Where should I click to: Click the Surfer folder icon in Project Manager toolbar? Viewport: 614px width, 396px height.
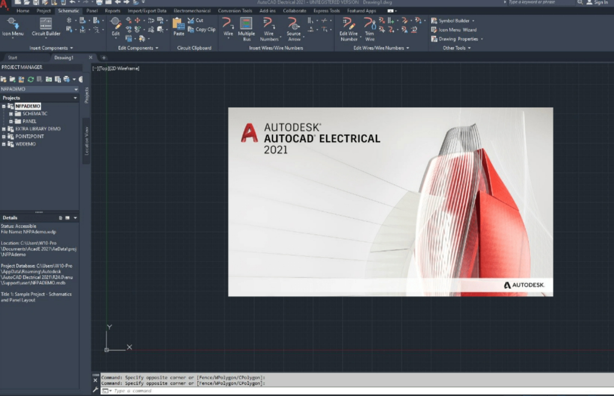(48, 79)
